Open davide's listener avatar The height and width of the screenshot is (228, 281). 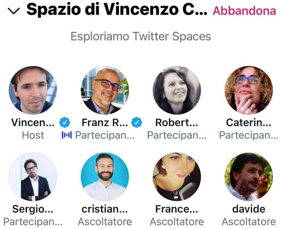[249, 177]
